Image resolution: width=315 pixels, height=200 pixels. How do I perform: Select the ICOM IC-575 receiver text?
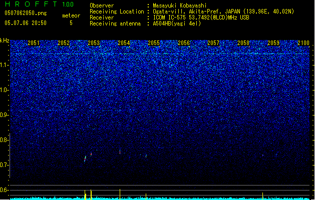[201, 17]
